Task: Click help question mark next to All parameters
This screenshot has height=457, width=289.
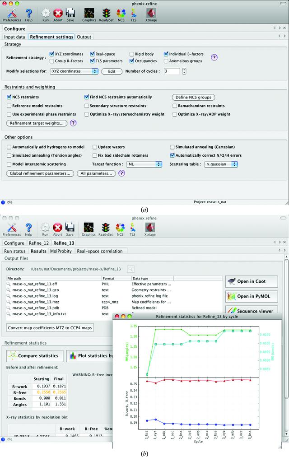Action: 122,173
